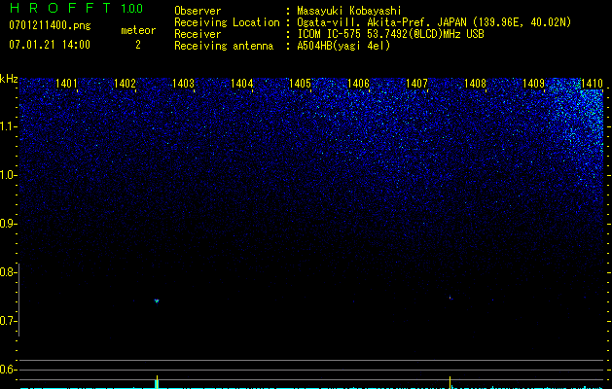The width and height of the screenshot is (612, 389).
Task: Click the yellow power spike below 1402 echo
Action: (x=157, y=382)
